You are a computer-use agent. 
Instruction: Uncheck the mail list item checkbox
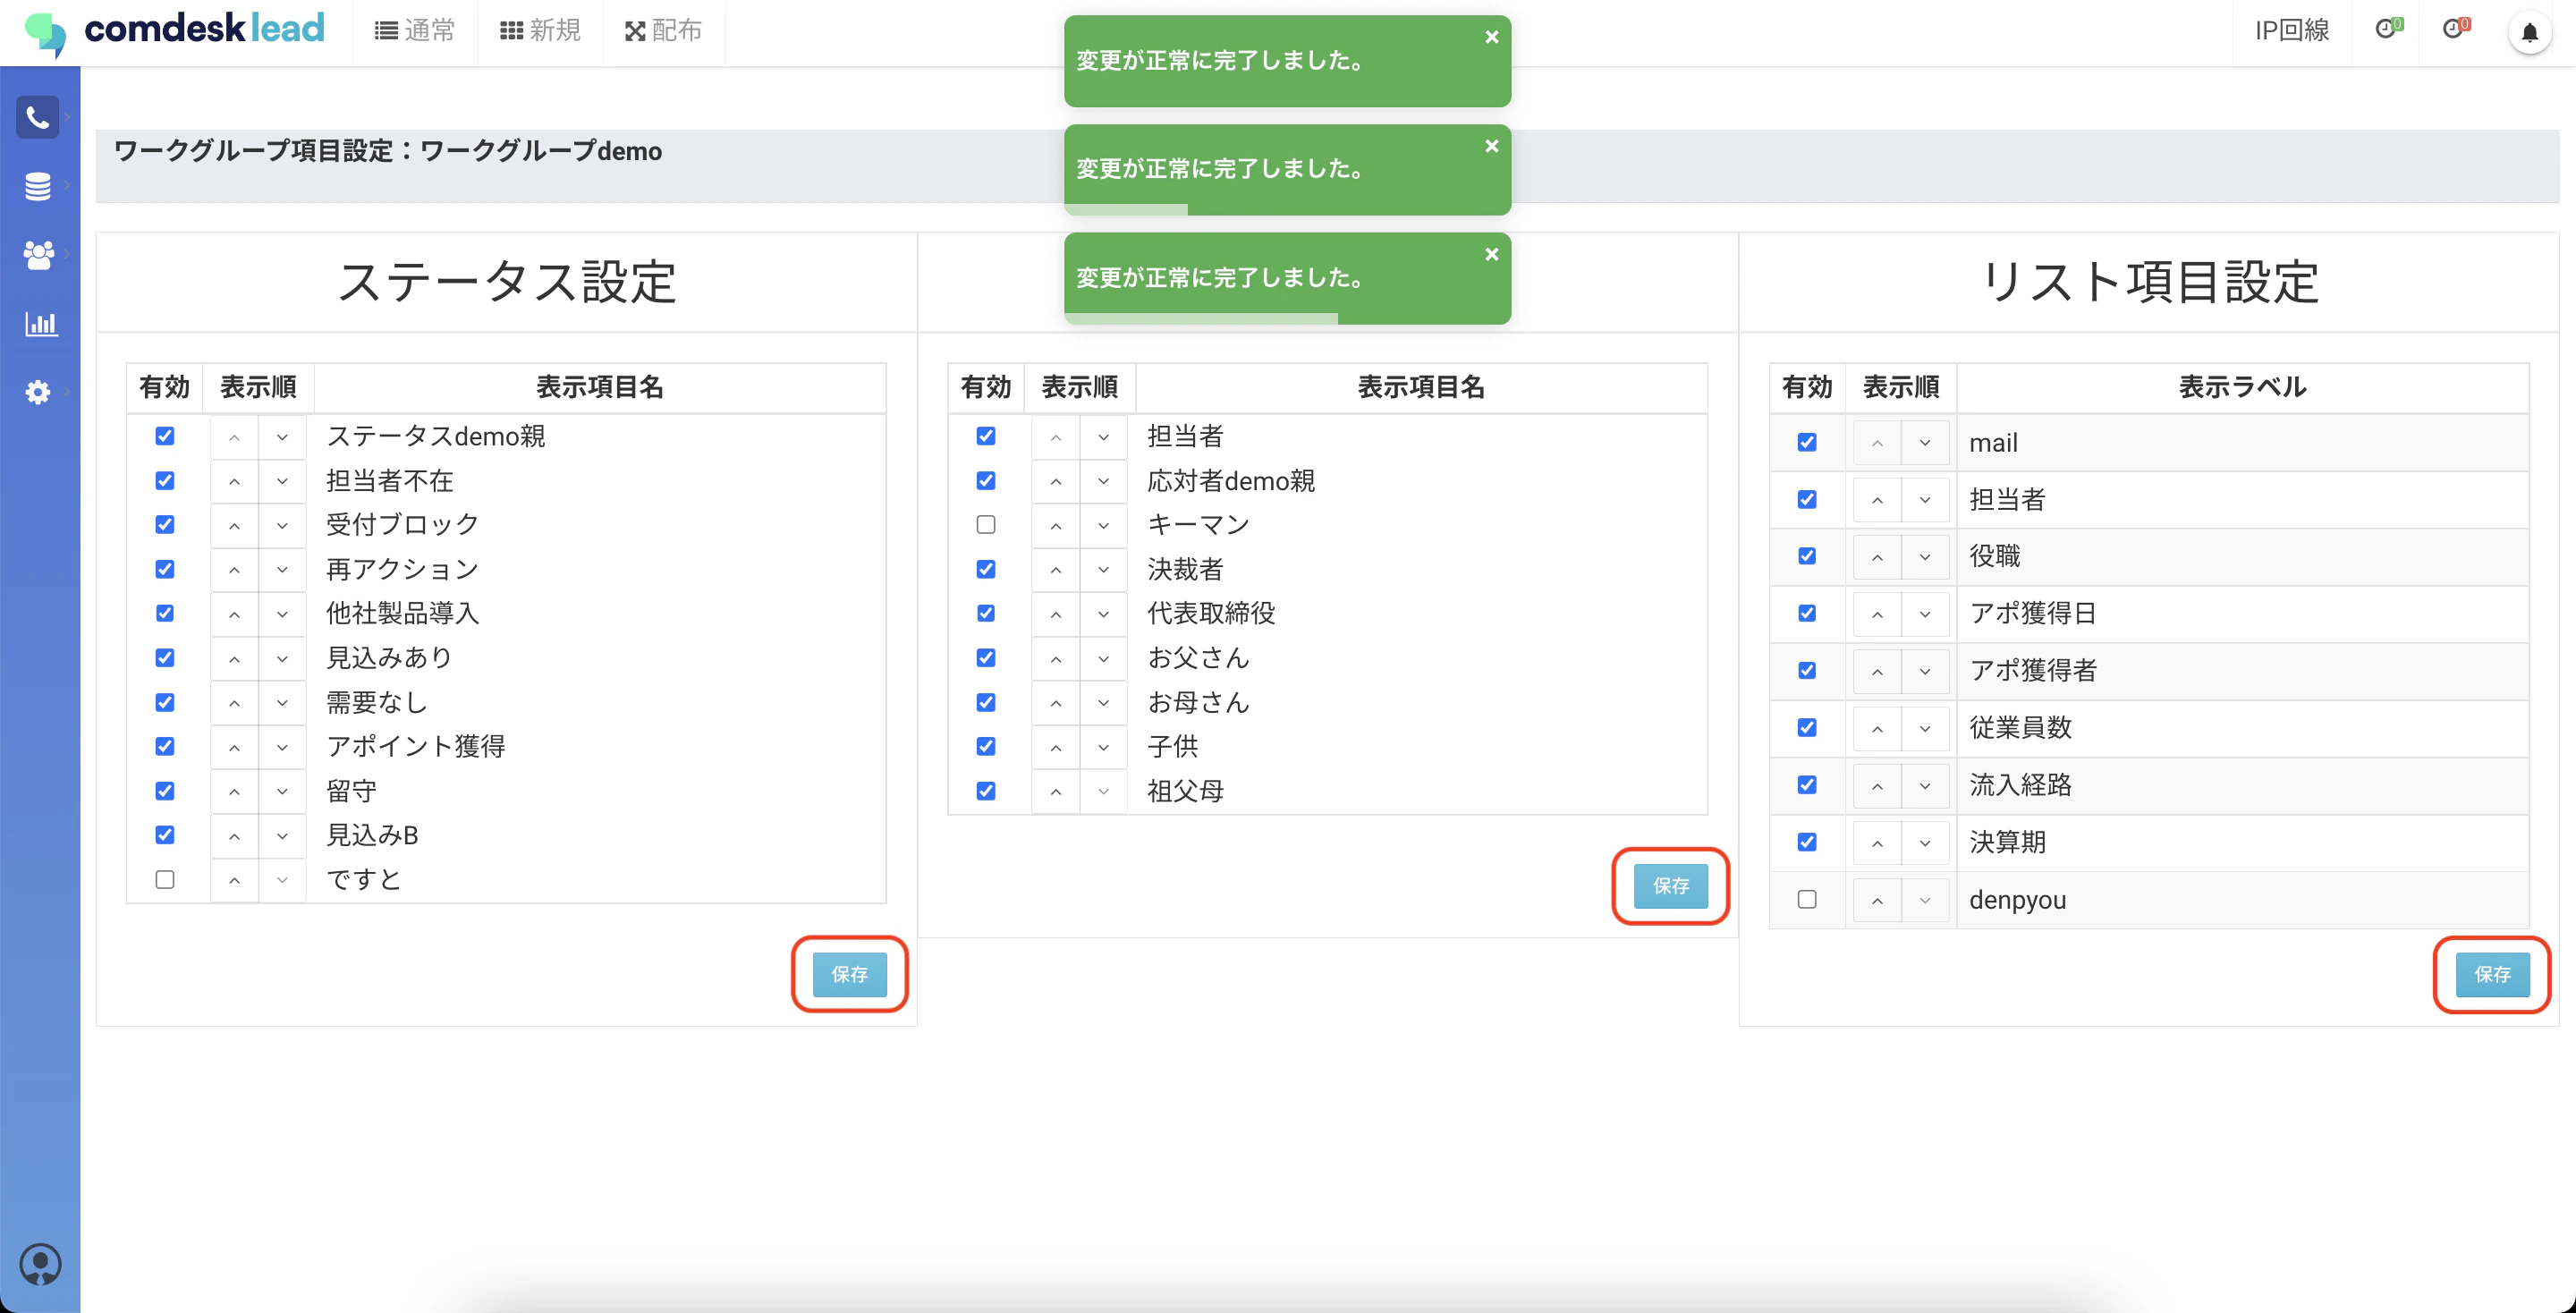(x=1807, y=442)
